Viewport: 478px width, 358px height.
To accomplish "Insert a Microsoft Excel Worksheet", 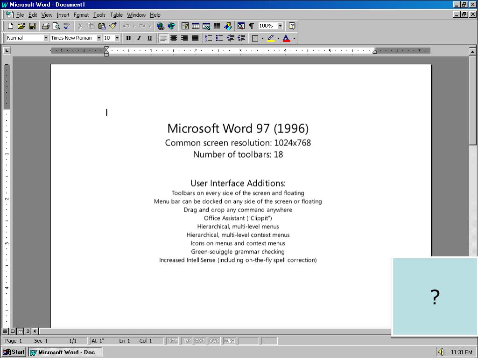I will pyautogui.click(x=206, y=26).
